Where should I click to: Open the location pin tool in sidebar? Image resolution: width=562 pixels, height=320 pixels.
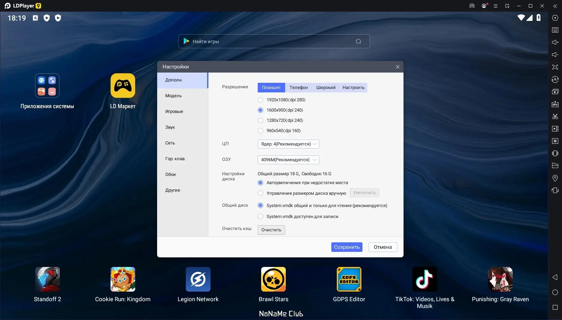point(555,178)
